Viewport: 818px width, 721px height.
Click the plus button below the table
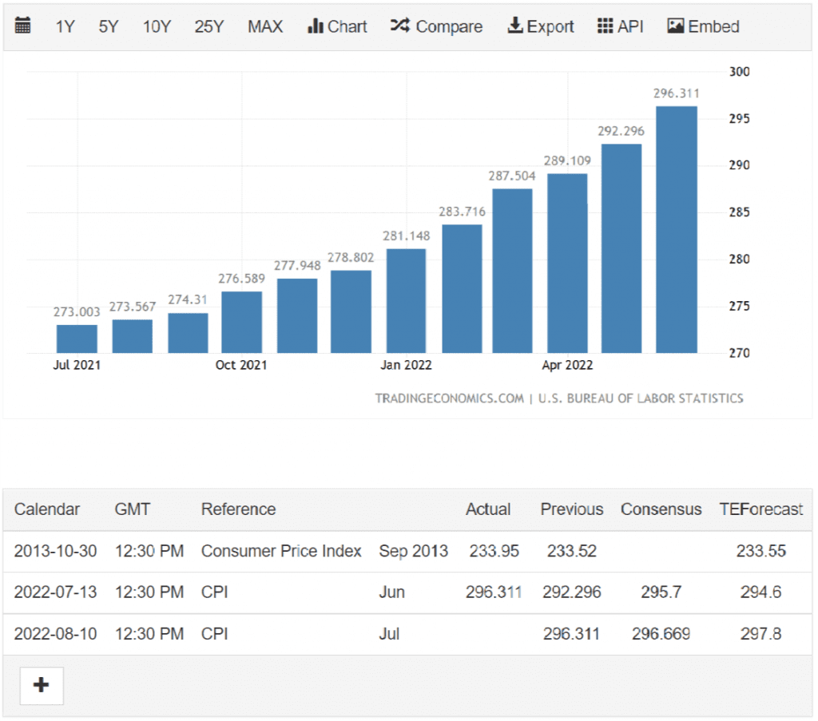[42, 686]
